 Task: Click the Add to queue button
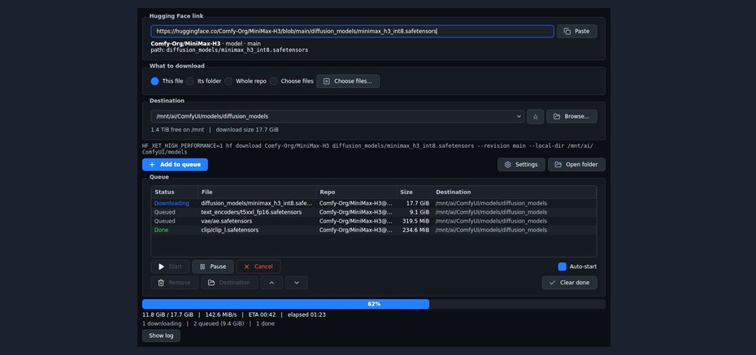tap(175, 165)
